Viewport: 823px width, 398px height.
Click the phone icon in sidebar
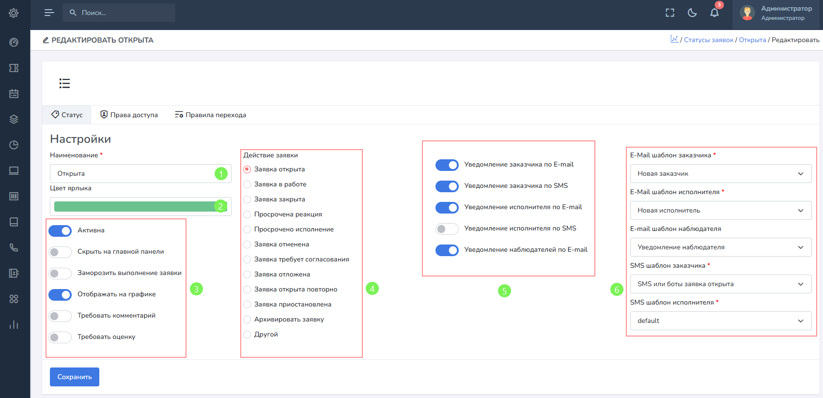[x=14, y=247]
